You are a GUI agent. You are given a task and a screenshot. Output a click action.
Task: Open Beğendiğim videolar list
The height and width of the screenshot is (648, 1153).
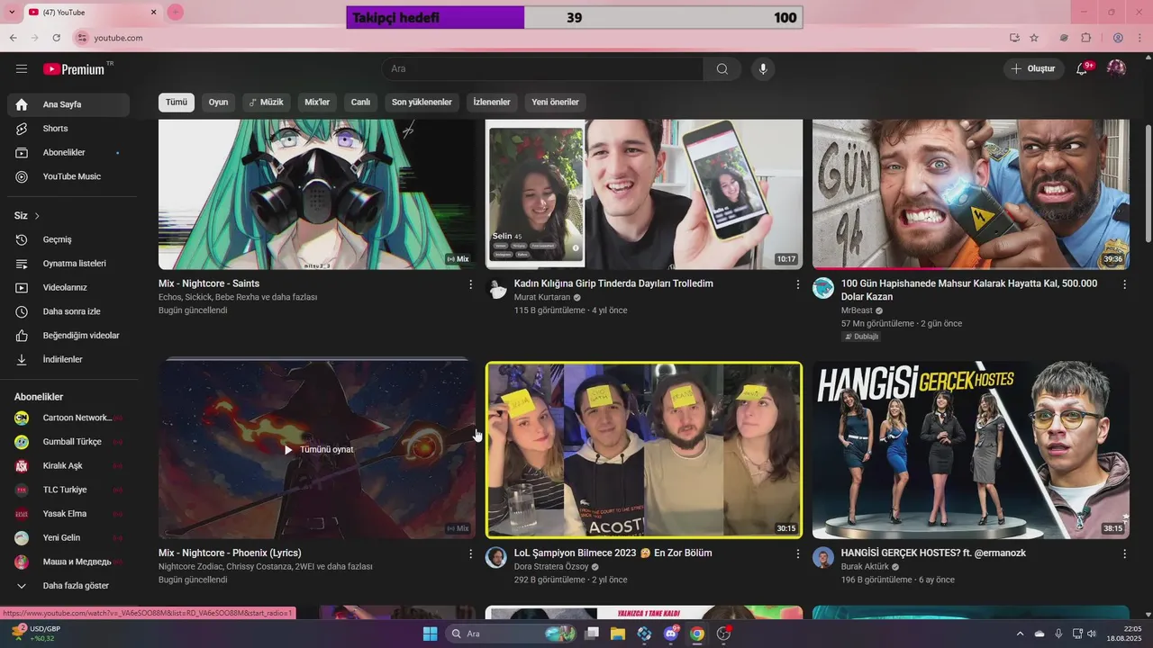68,336
